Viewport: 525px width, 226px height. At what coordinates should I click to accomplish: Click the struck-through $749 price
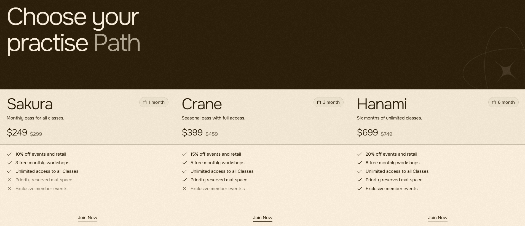(x=386, y=134)
